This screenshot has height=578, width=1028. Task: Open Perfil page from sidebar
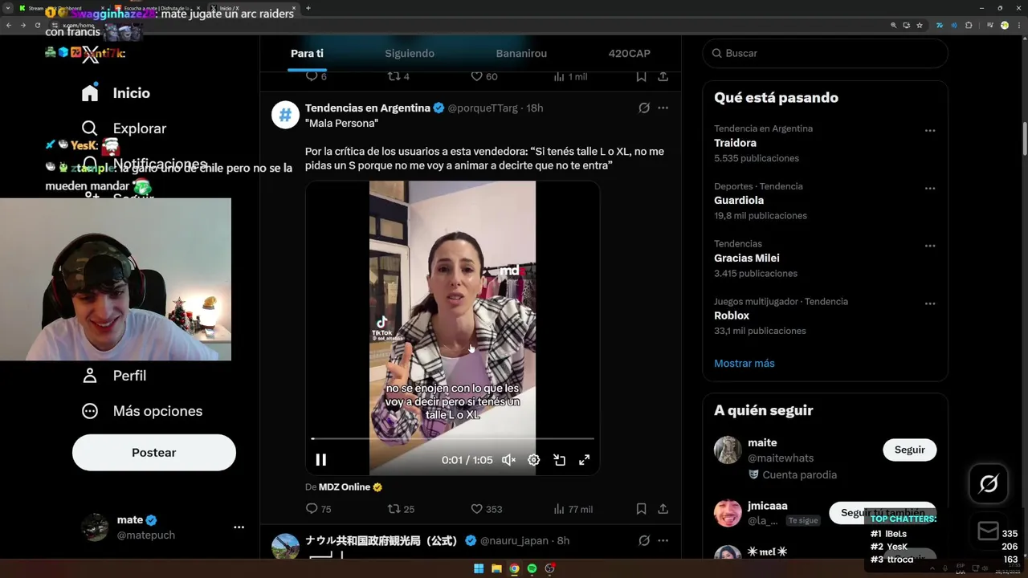click(114, 376)
